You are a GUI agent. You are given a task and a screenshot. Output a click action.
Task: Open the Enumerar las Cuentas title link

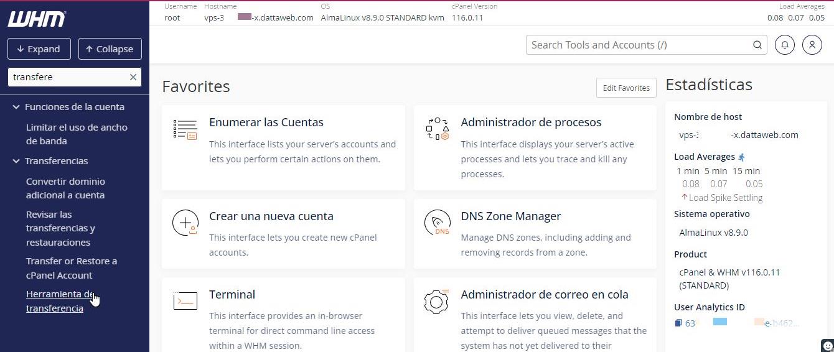point(266,122)
